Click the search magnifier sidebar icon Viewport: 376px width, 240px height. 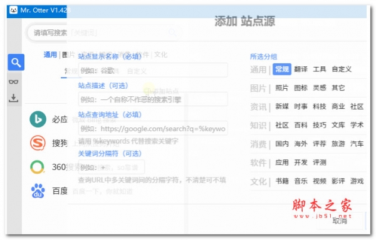[16, 62]
